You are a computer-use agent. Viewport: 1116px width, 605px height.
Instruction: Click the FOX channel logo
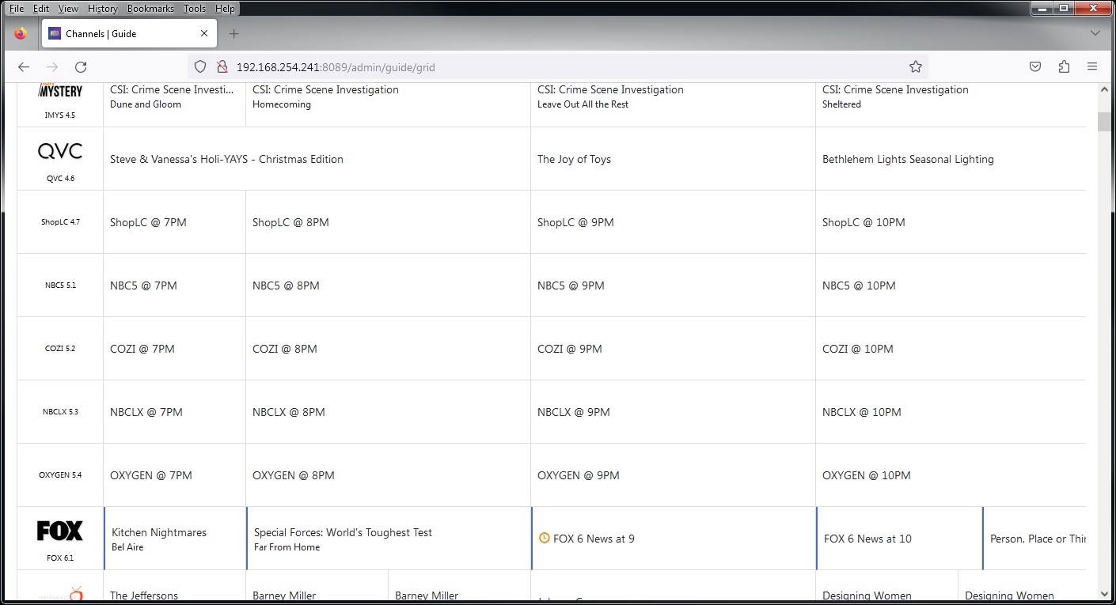tap(60, 531)
